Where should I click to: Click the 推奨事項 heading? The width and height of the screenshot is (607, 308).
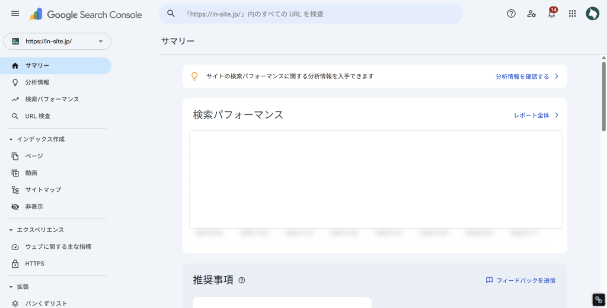[213, 280]
